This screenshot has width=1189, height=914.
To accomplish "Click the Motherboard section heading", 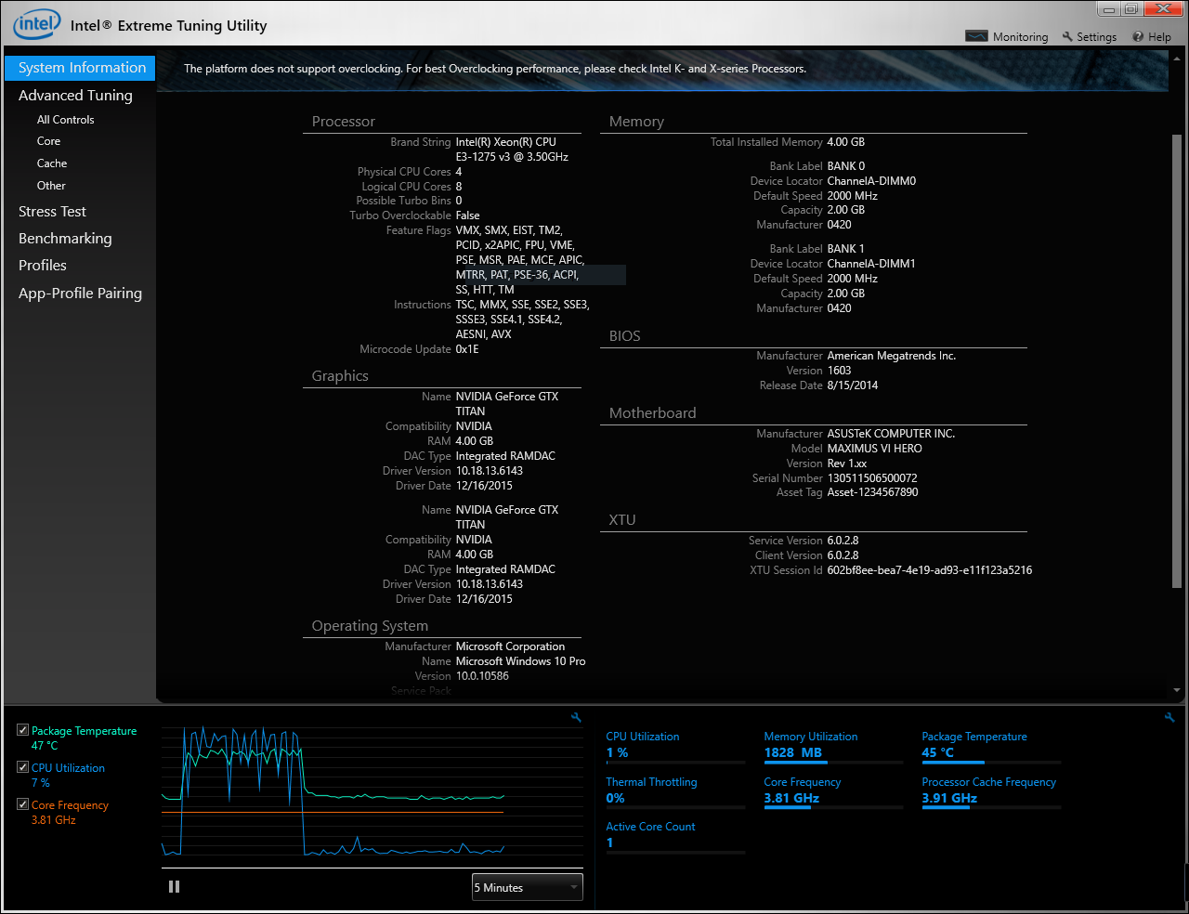I will pos(652,413).
